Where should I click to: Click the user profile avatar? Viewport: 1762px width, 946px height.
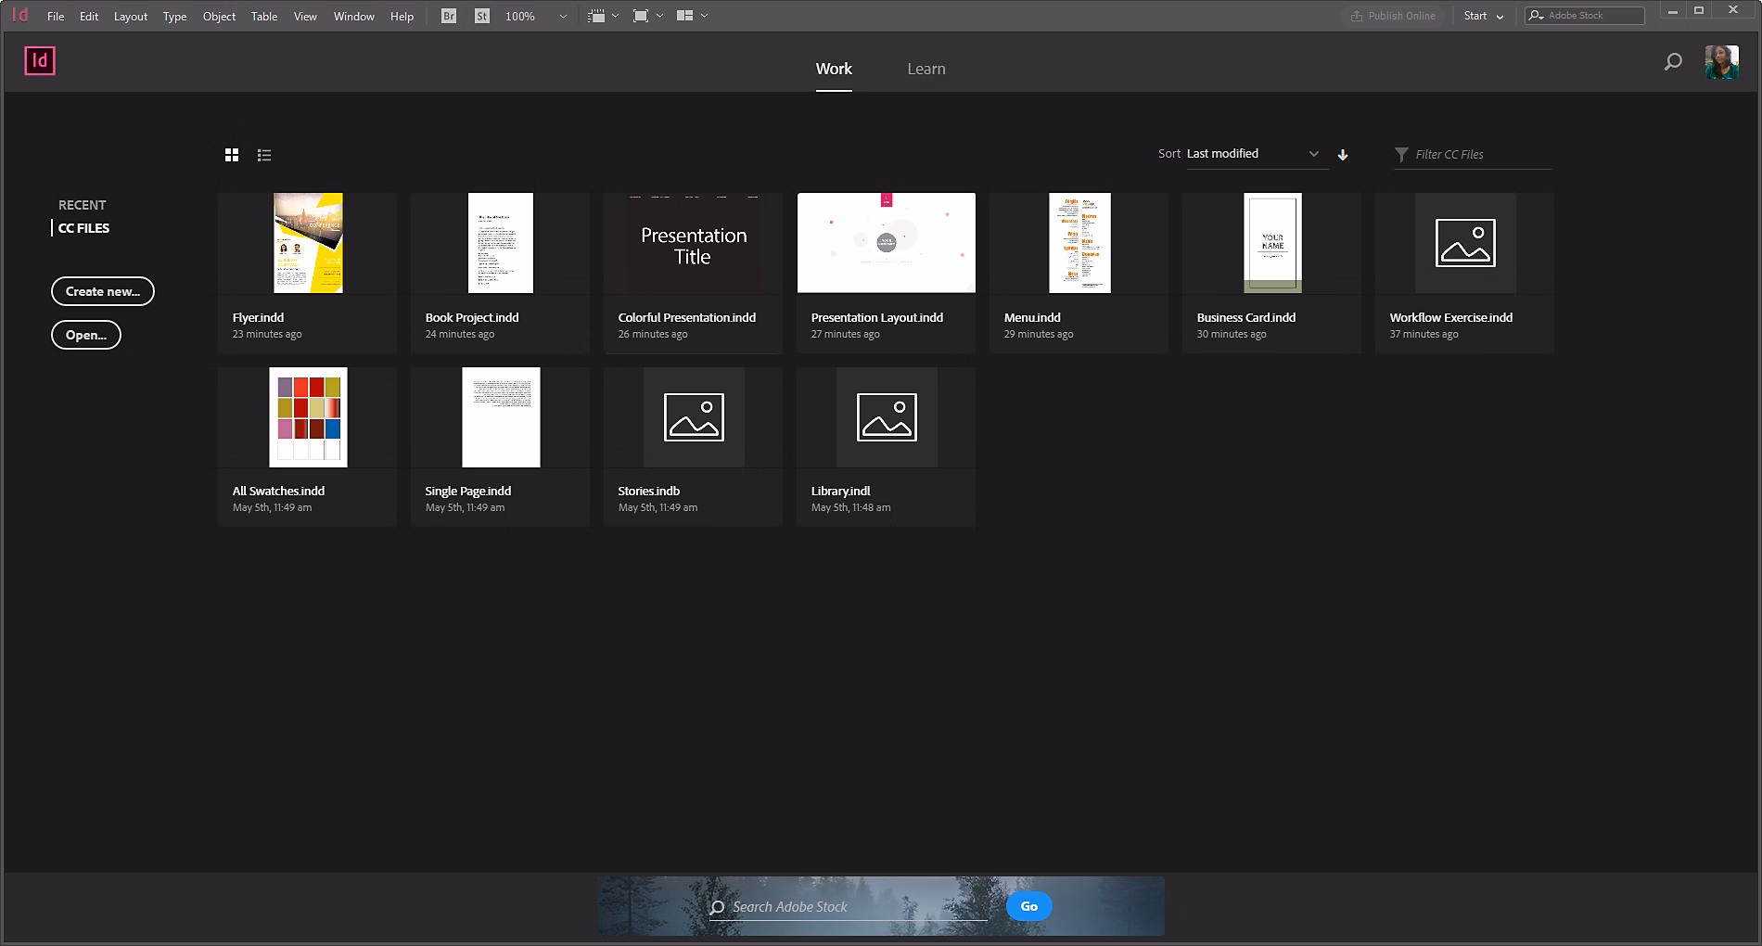1722,61
